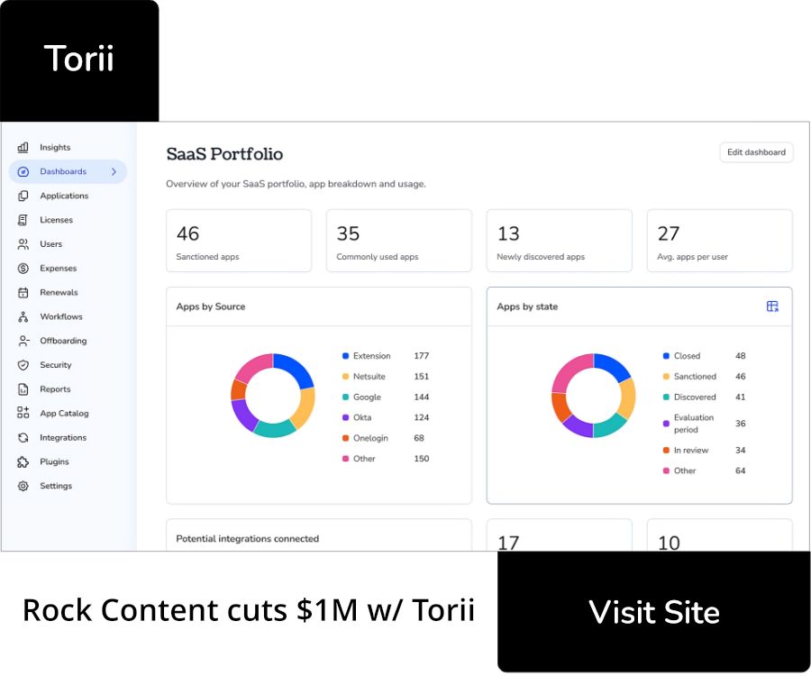
Task: Click the Offboarding person-minus icon
Action: tap(23, 341)
